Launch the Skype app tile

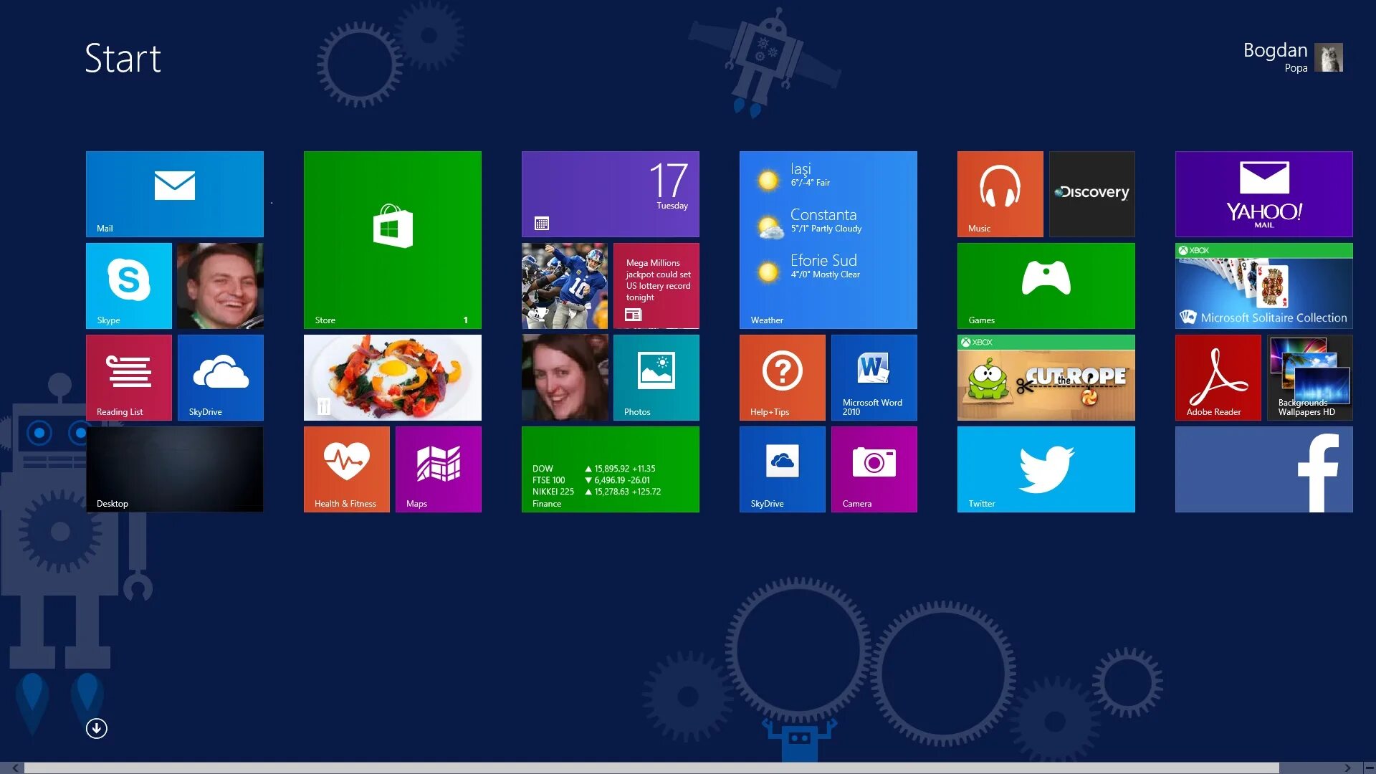pyautogui.click(x=129, y=285)
